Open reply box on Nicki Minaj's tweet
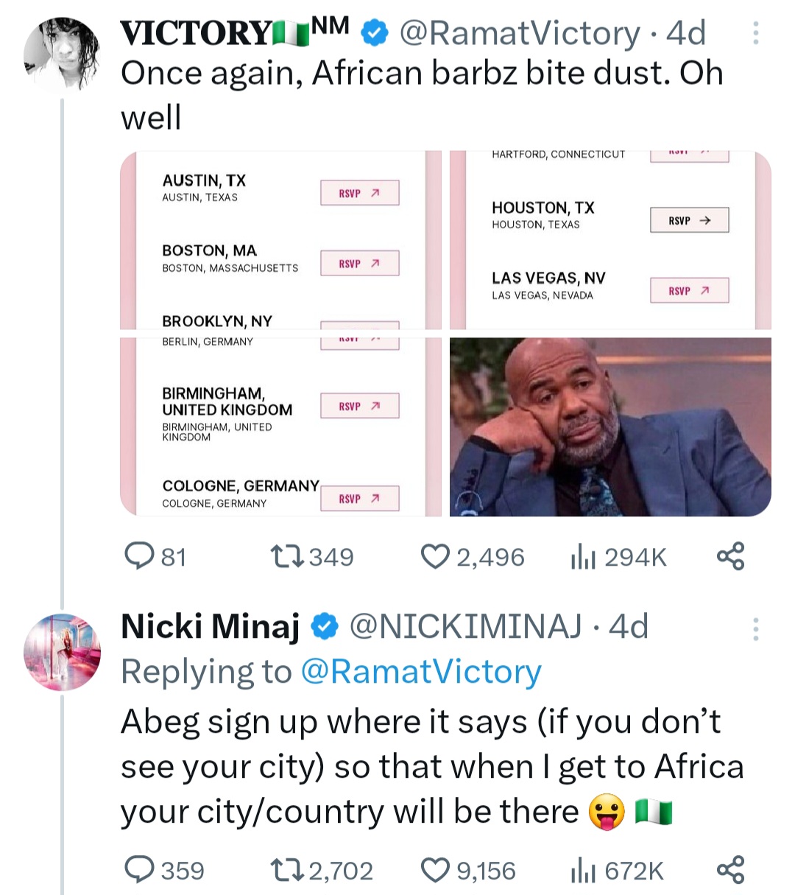Screen dimensions: 795x895 coord(138,870)
